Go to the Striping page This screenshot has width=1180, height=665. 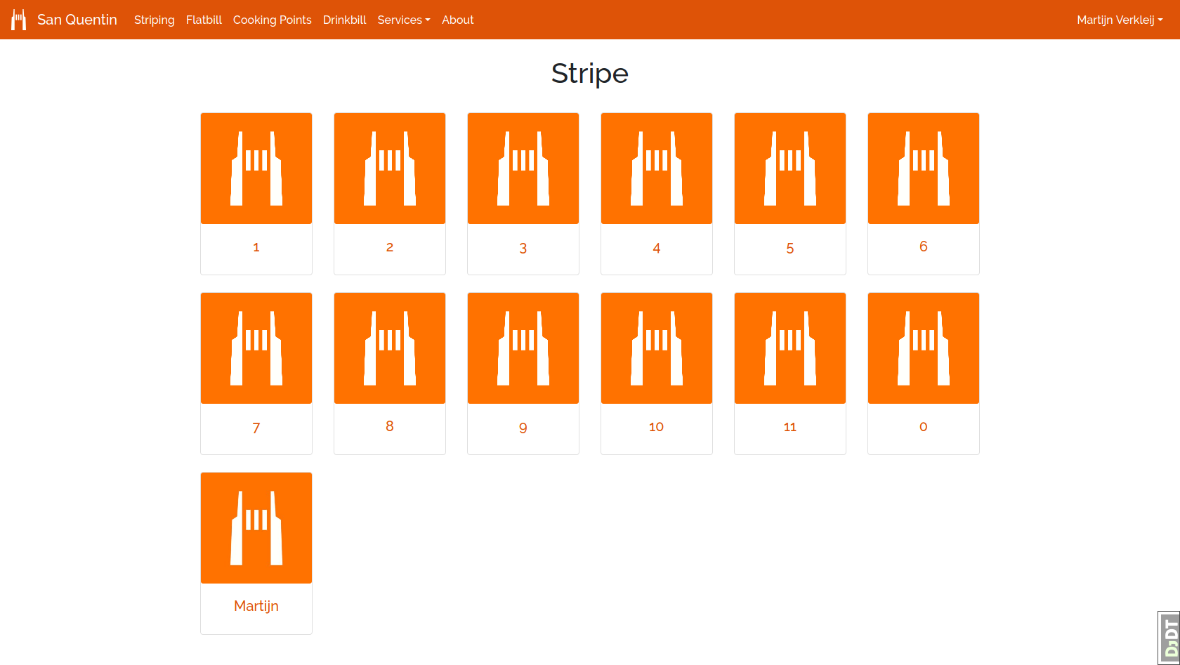point(154,20)
